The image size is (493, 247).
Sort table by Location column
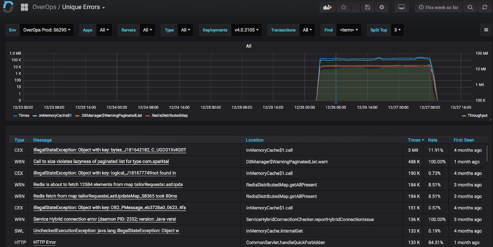coord(254,140)
